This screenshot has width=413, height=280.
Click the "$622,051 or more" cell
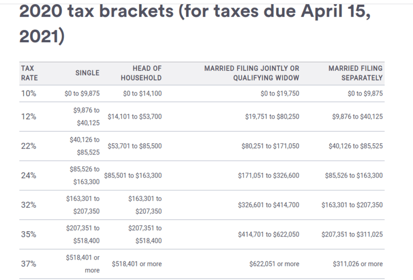click(274, 264)
